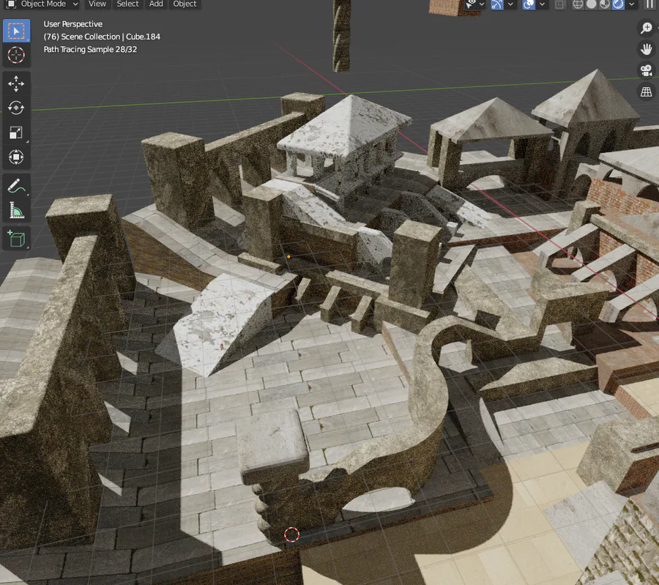This screenshot has height=585, width=659.
Task: Click the editor type icon beside Object Mode
Action: pos(11,4)
